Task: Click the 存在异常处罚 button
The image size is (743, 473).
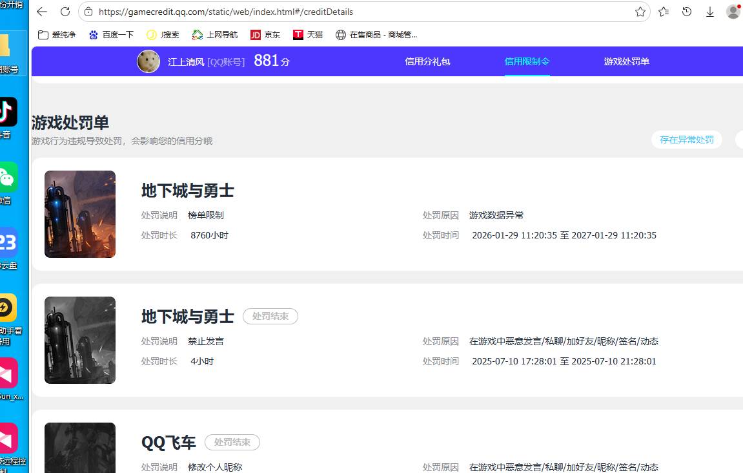Action: (x=686, y=140)
